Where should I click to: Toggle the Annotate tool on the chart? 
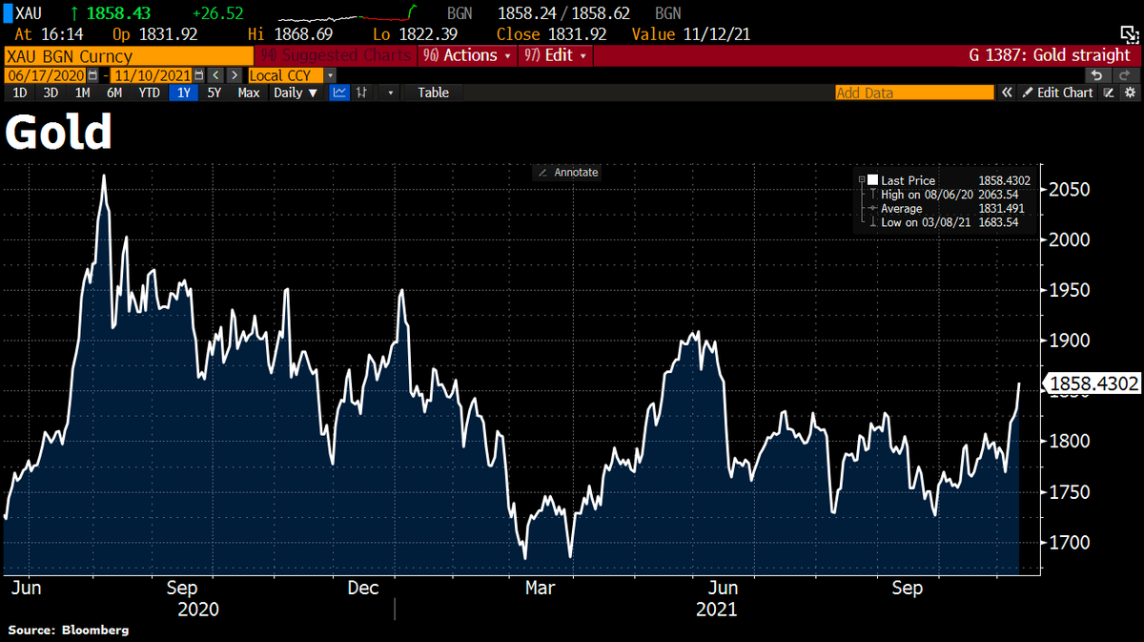pyautogui.click(x=566, y=173)
